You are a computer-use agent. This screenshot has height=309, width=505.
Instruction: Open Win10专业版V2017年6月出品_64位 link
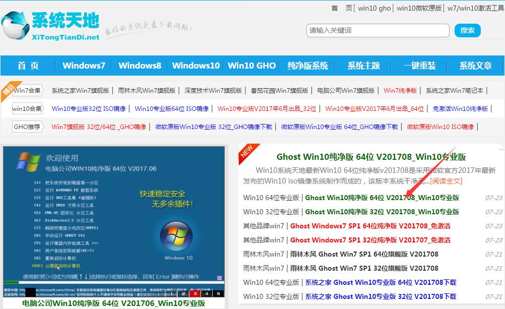[x=374, y=108]
